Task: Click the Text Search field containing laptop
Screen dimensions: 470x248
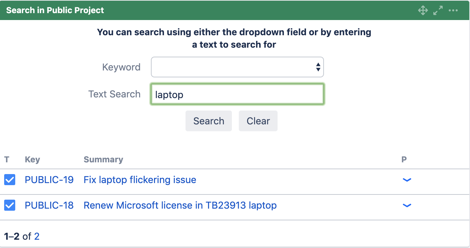Action: coord(237,94)
